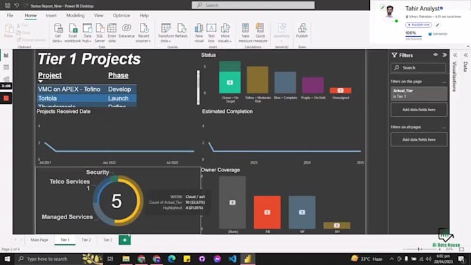Viewport: 471px width, 265px height.
Task: Click the top Power BI search box
Action: pyautogui.click(x=254, y=5)
